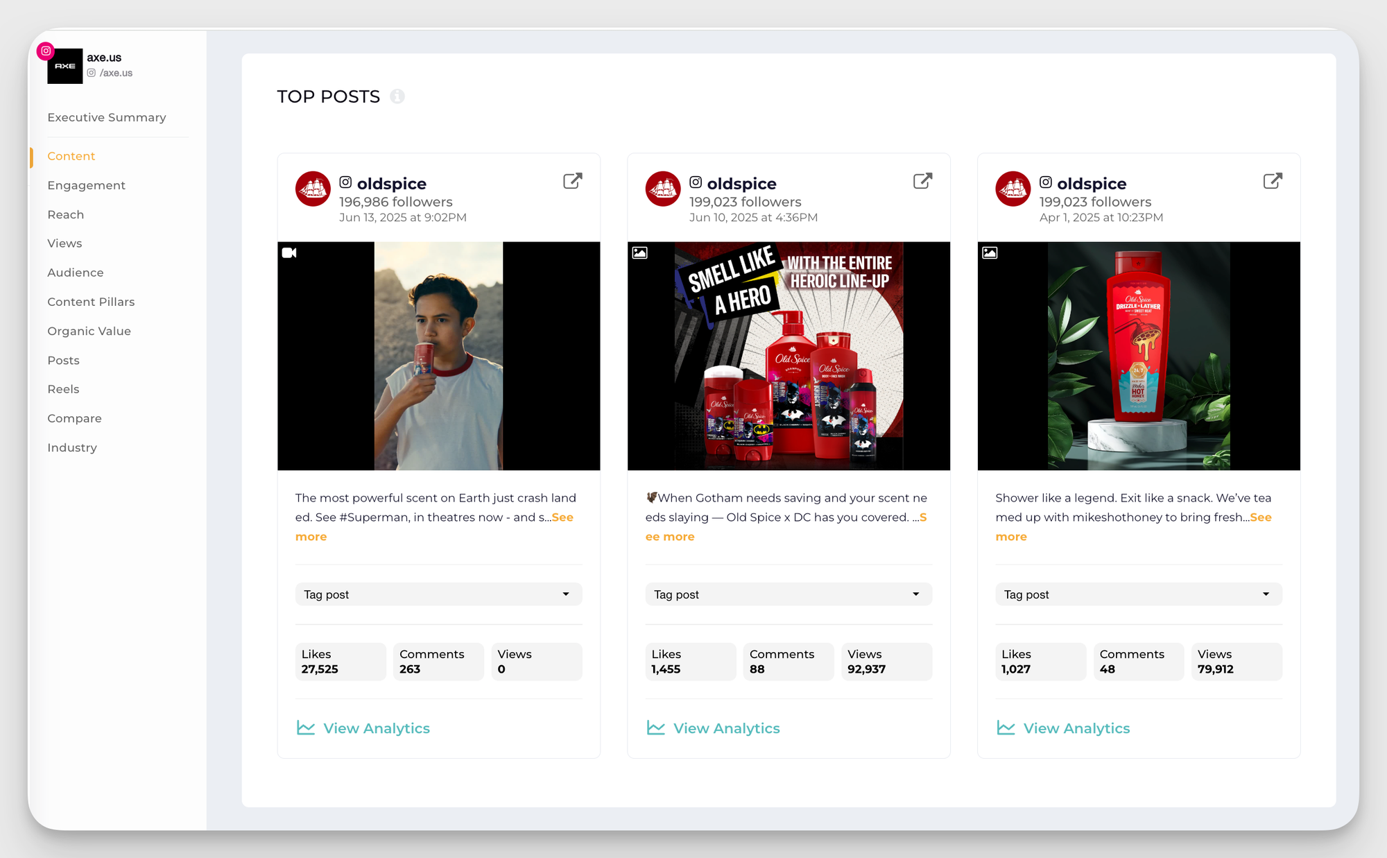
Task: Select Engagement in the sidebar
Action: tap(86, 185)
